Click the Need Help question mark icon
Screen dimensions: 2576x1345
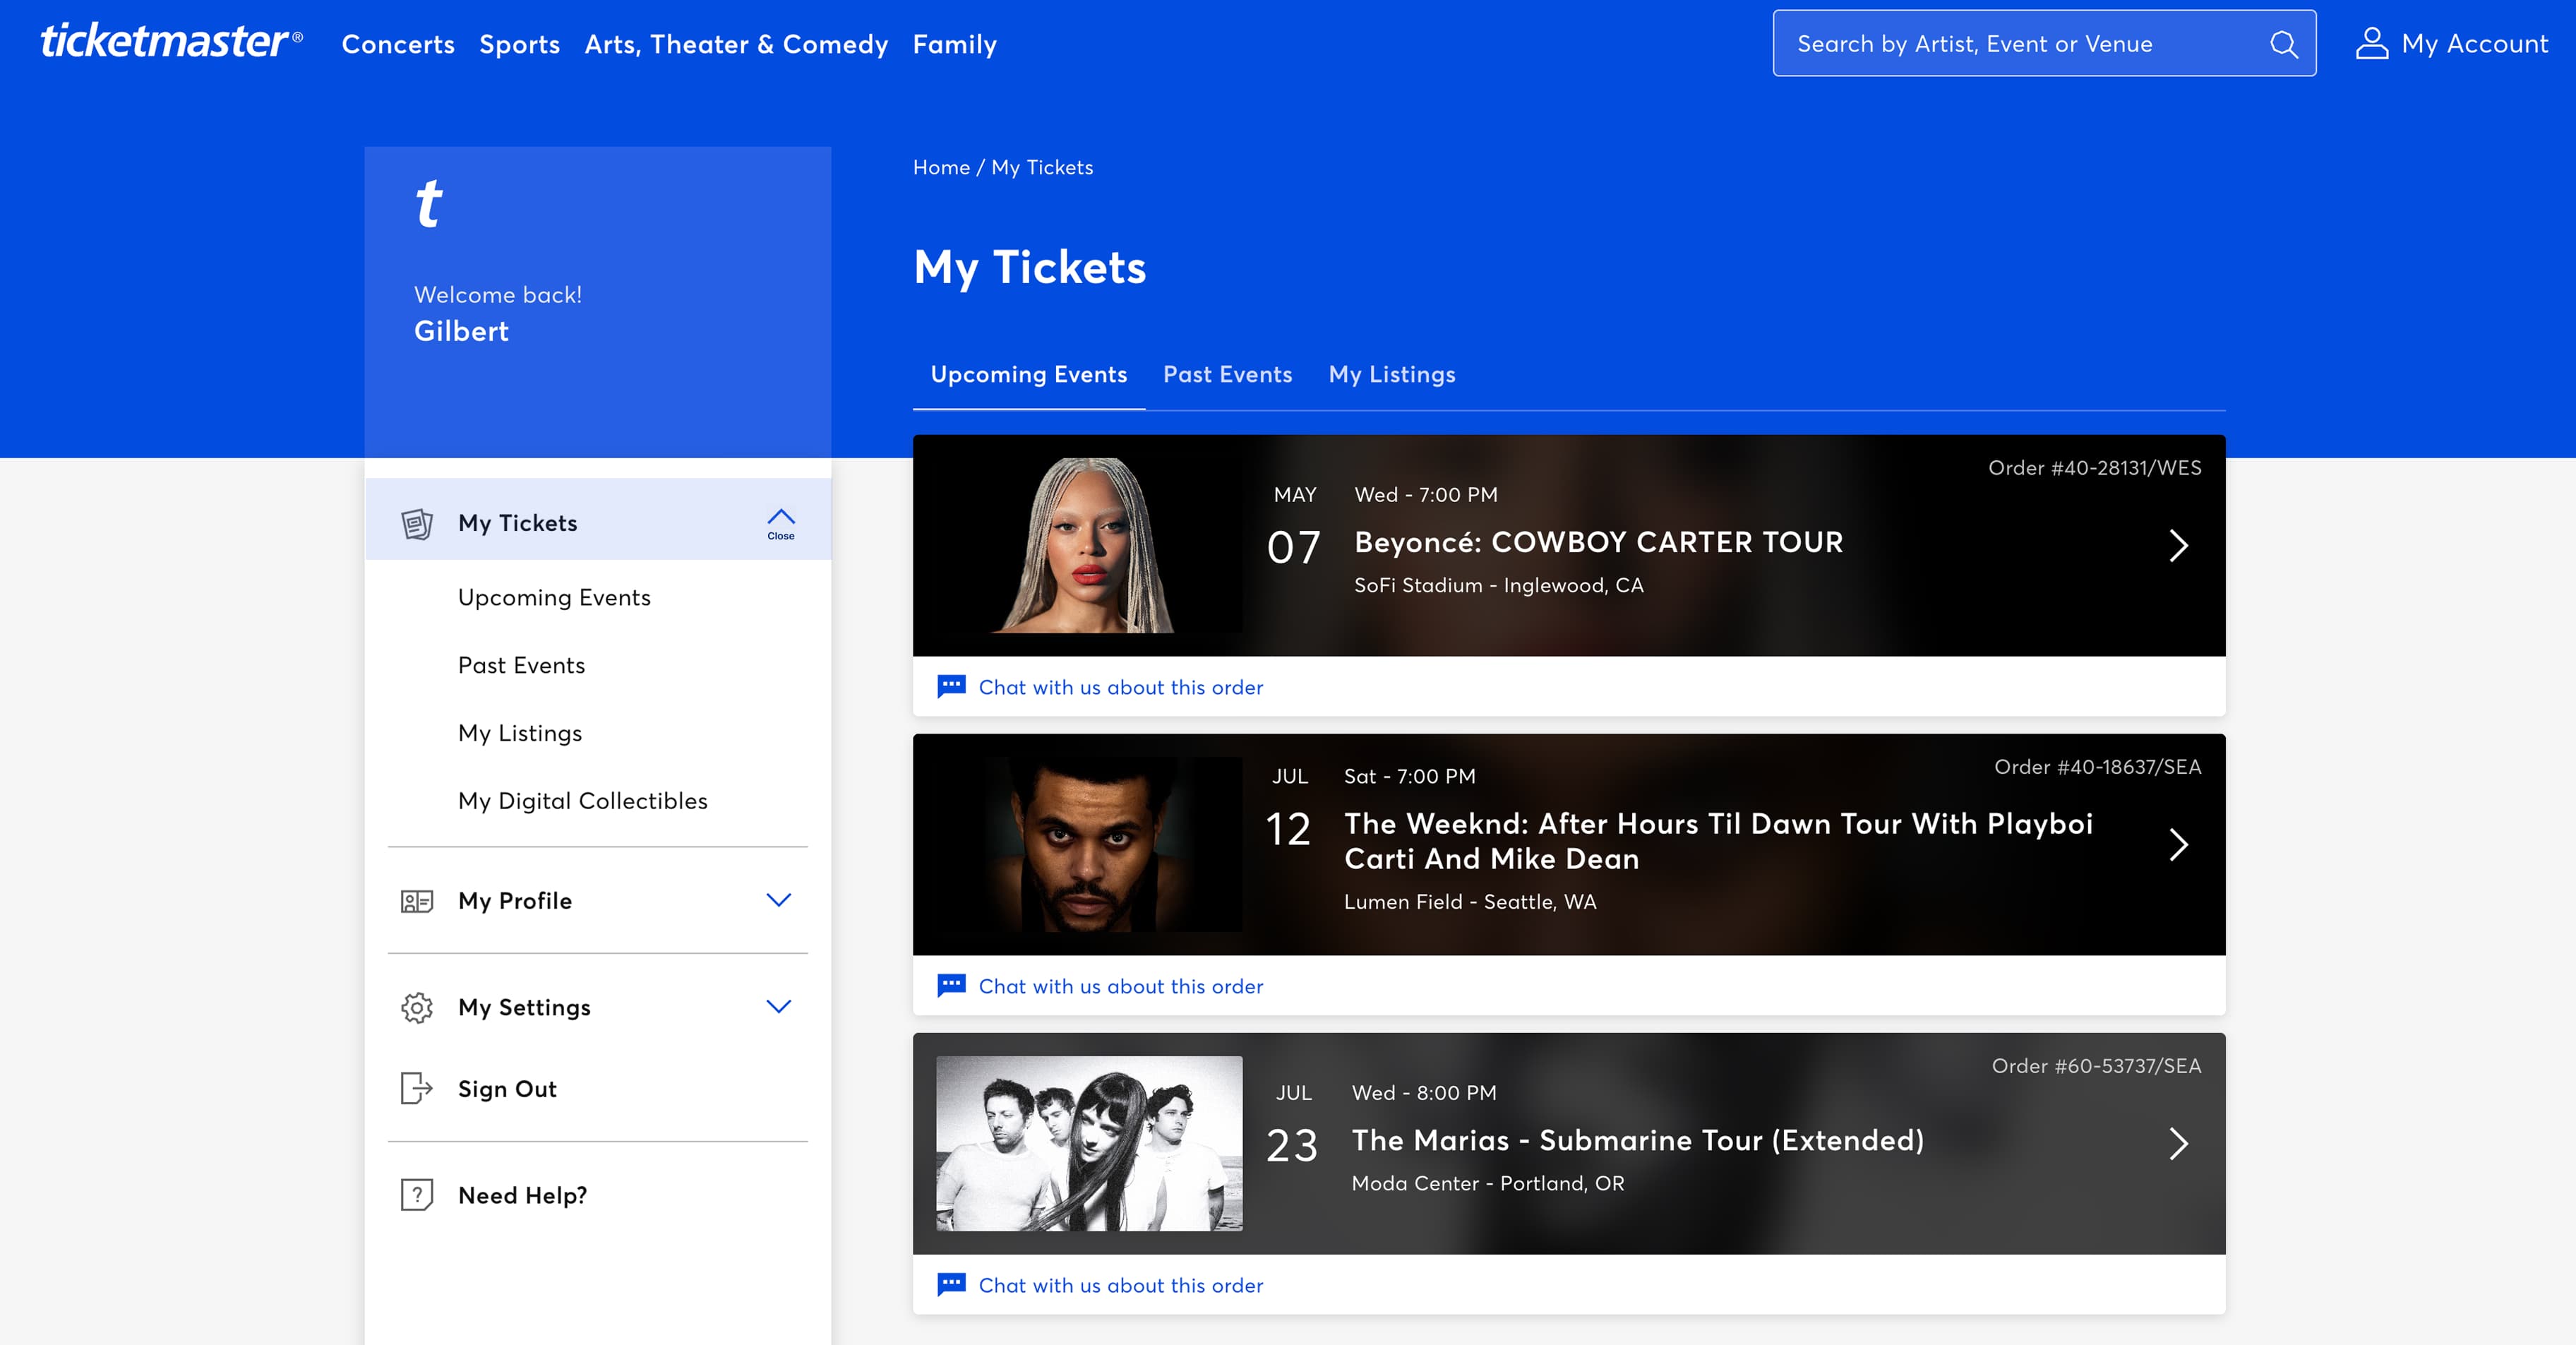coord(417,1195)
